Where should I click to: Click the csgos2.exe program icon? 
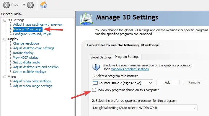[95, 83]
